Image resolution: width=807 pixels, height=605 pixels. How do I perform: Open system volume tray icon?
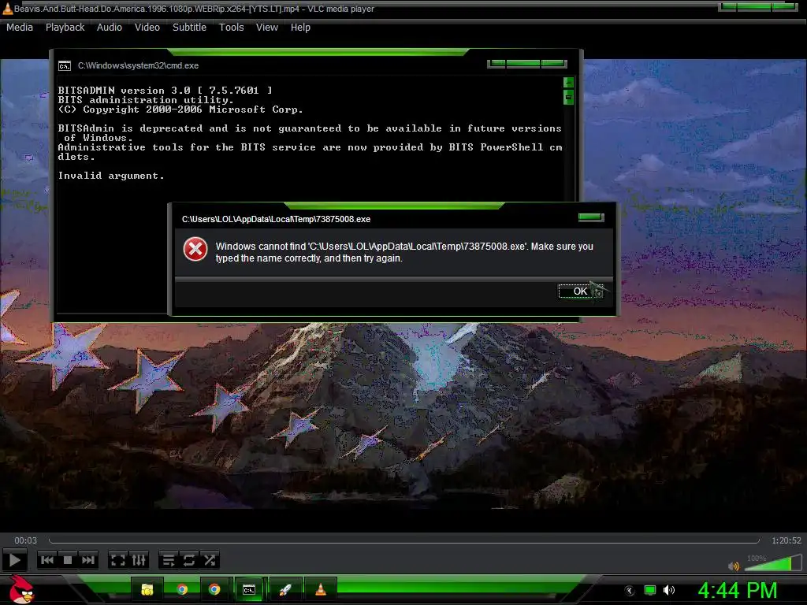(x=669, y=590)
